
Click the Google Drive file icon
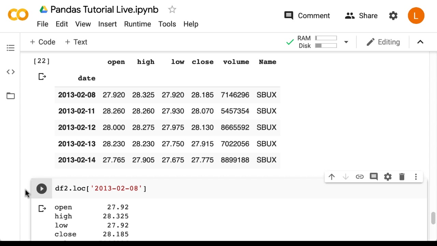(43, 10)
